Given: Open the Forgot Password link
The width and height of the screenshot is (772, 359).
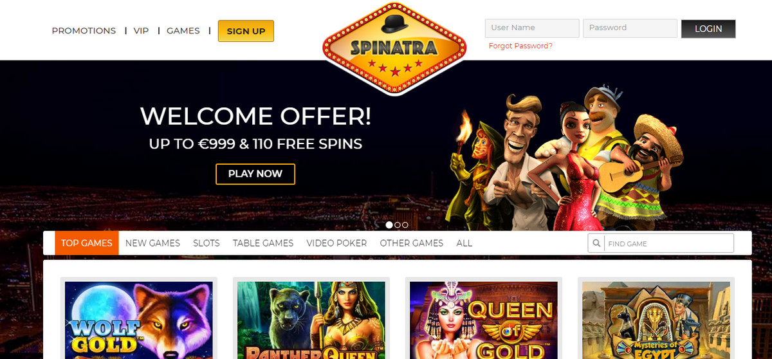Looking at the screenshot, I should click(520, 46).
